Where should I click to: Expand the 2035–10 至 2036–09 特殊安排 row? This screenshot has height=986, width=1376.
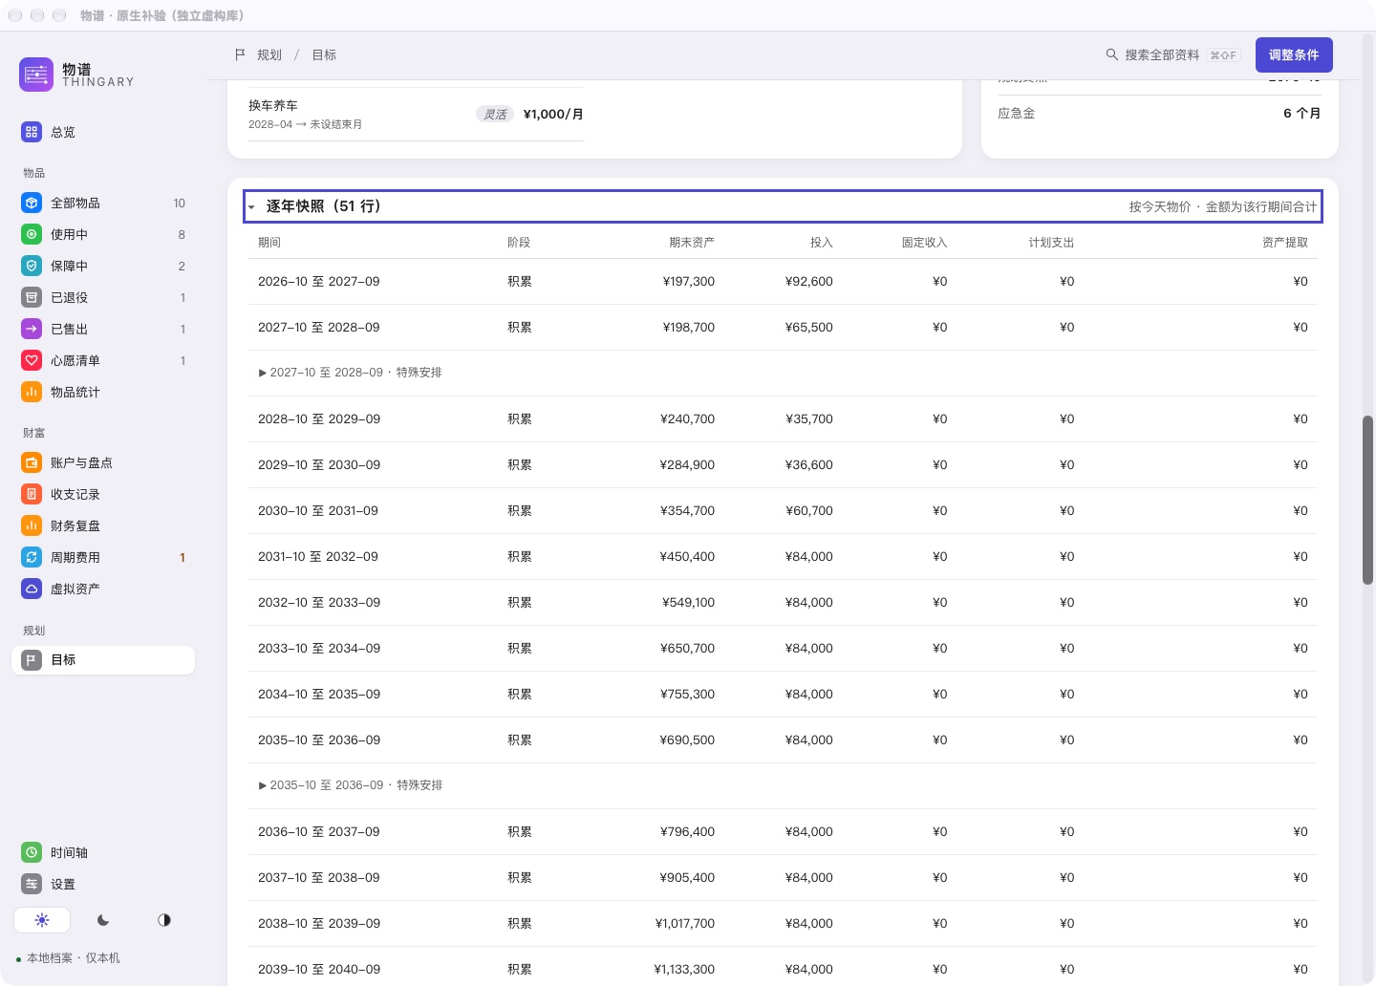(x=350, y=785)
